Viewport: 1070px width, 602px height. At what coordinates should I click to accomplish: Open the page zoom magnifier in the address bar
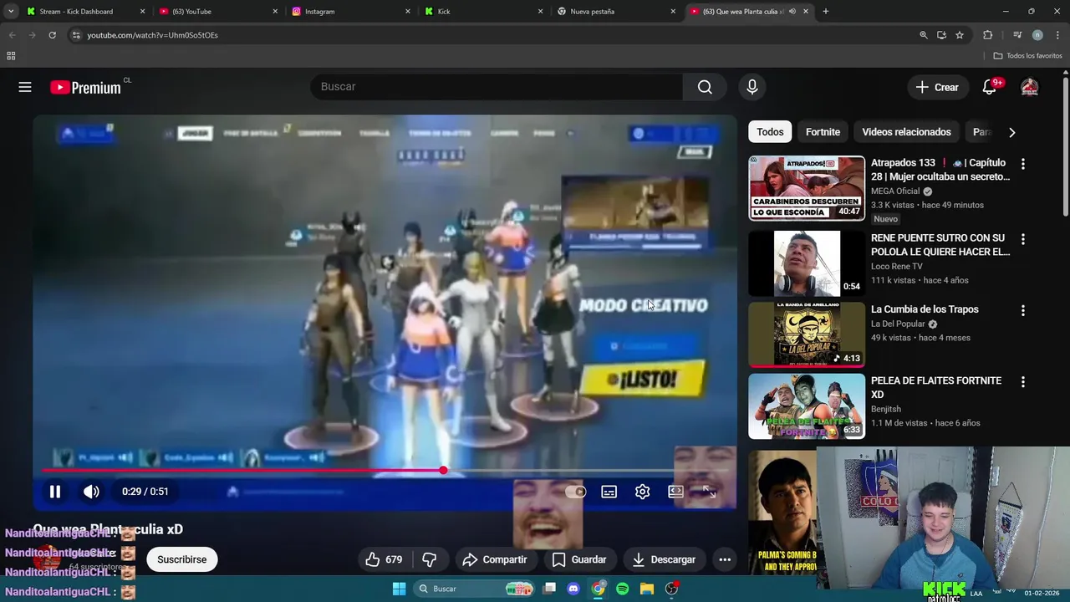click(x=924, y=35)
